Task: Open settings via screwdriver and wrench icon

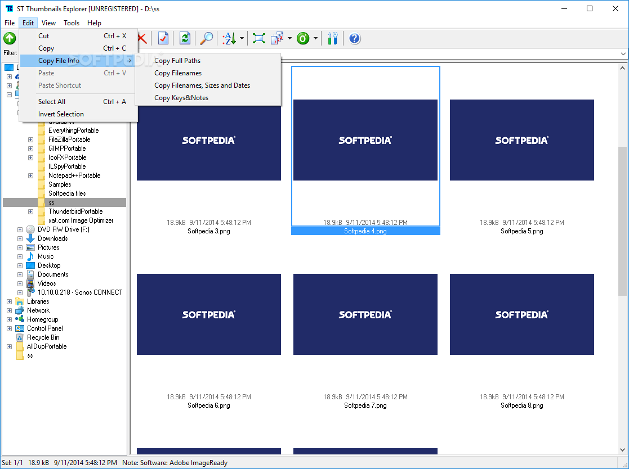Action: pos(333,38)
